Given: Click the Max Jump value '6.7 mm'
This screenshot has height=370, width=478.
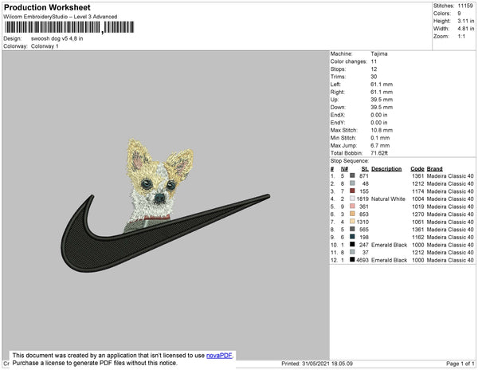Looking at the screenshot, I should (x=380, y=145).
